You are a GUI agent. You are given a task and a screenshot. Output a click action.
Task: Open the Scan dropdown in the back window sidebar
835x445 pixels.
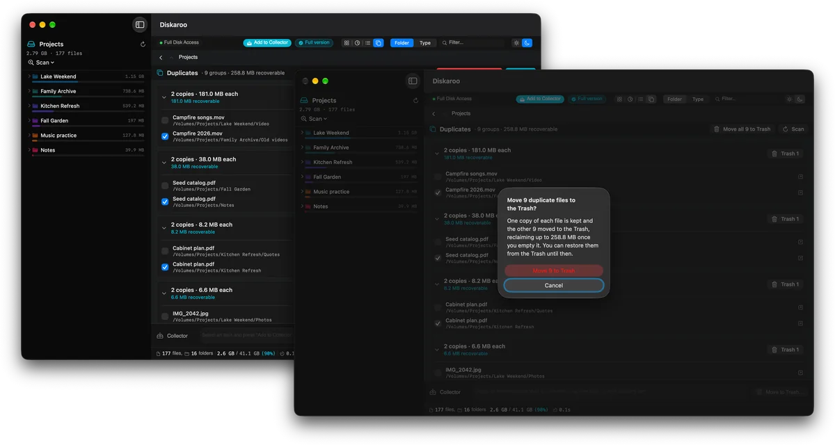tap(42, 63)
